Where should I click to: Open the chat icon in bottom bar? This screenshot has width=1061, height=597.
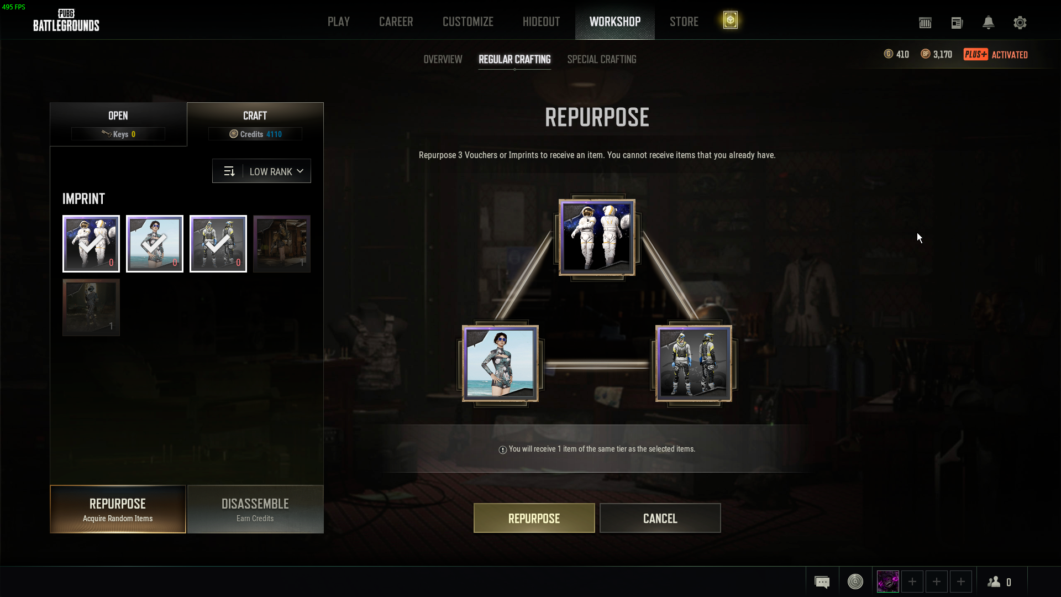coord(822,582)
